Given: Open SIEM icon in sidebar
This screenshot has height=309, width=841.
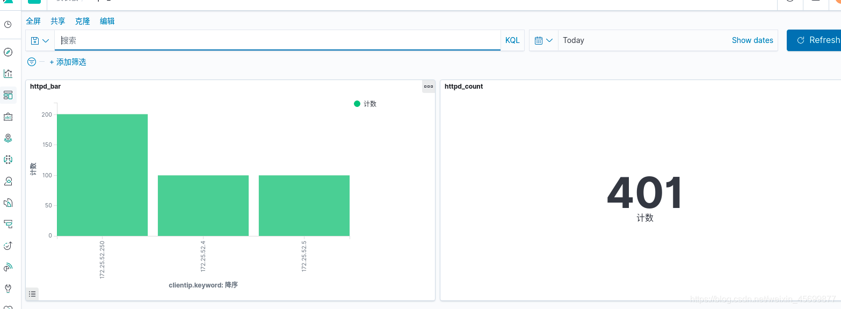Looking at the screenshot, I should point(8,267).
